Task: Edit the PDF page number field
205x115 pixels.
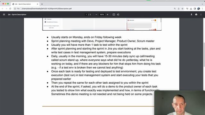Action: 86,15
